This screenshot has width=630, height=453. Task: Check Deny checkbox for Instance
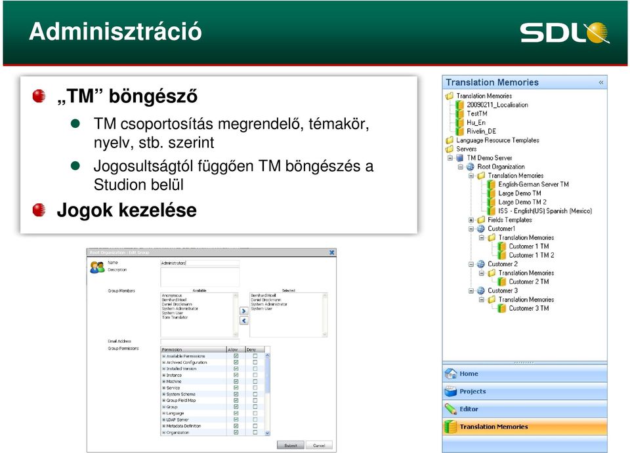pyautogui.click(x=255, y=375)
